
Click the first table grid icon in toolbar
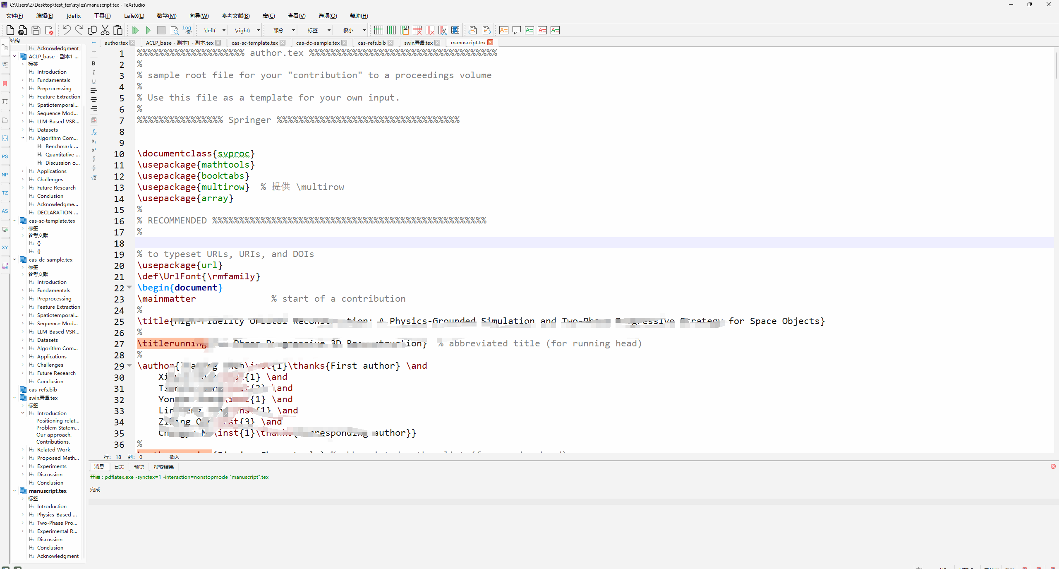(x=379, y=30)
